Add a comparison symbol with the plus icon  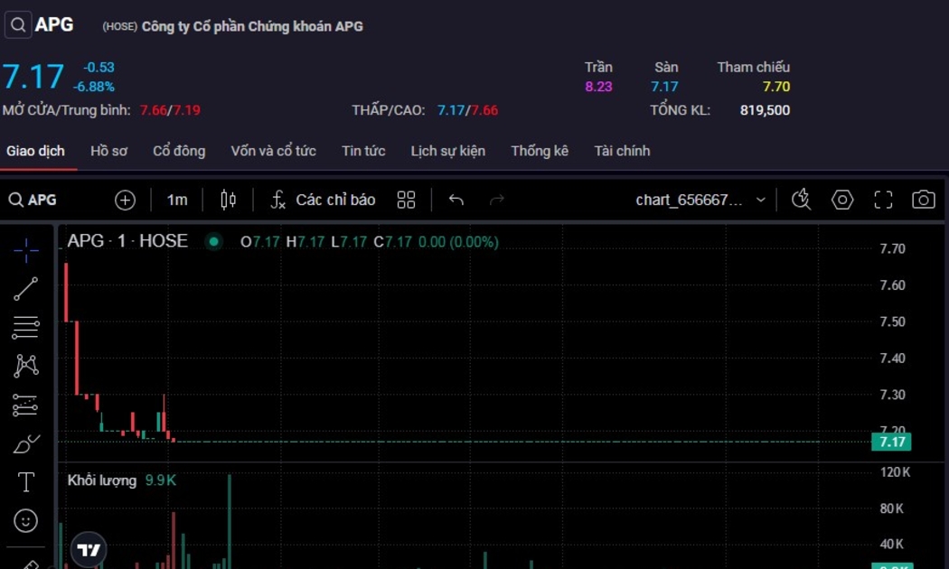125,200
